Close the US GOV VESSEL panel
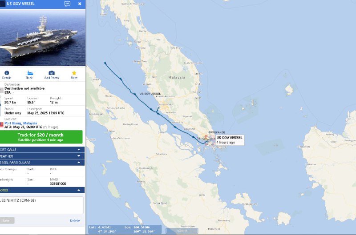Screen dimensions: 356x235 point(80,4)
